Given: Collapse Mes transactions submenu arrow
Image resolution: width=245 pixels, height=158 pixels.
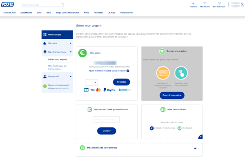Looking at the screenshot, I should click(71, 52).
